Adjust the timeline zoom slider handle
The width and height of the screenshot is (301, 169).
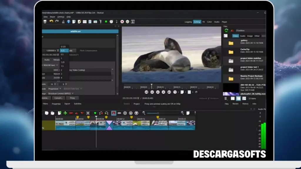158,113
